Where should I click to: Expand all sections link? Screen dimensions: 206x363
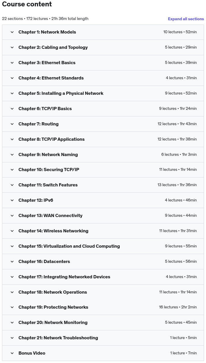[186, 19]
